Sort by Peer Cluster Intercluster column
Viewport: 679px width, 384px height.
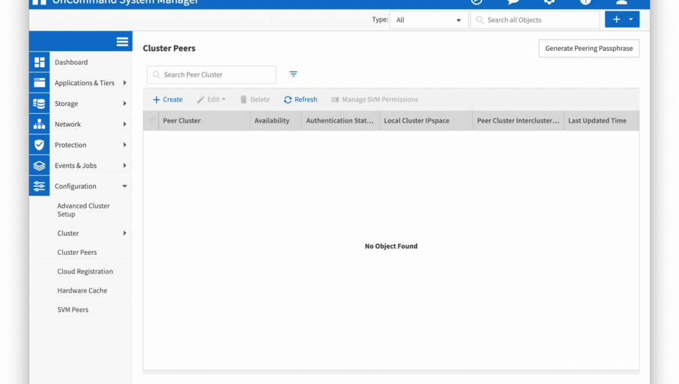point(518,121)
